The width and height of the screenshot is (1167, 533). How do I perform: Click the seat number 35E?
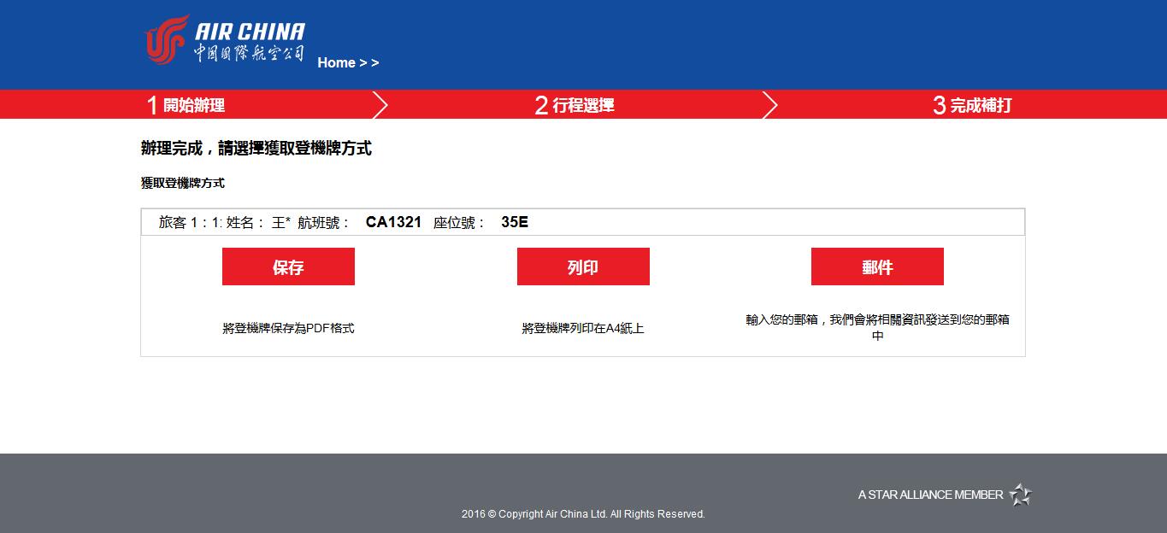[515, 222]
